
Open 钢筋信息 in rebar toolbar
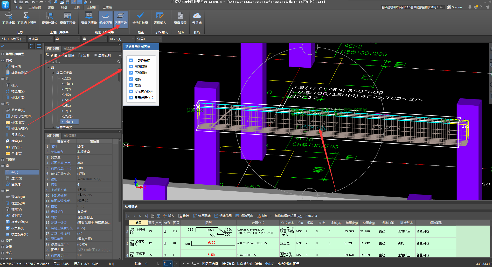coord(223,216)
